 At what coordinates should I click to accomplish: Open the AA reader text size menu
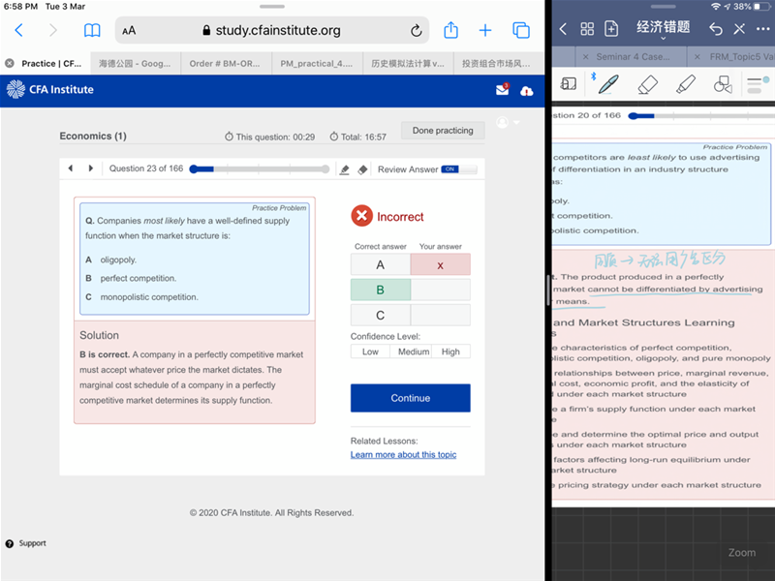(129, 31)
